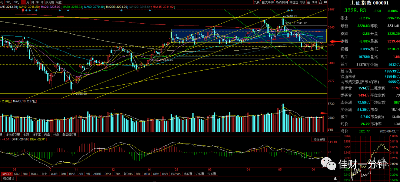Image resolution: width=400 pixels, height=182 pixels.
Task: Toggle the 九转 indicator
Action: 257,2
